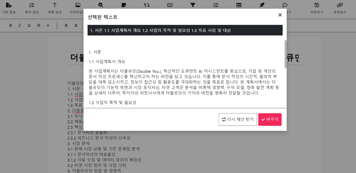Screen dimensions: 356x173
Task: Align text left in format bar
Action: click(66, 25)
